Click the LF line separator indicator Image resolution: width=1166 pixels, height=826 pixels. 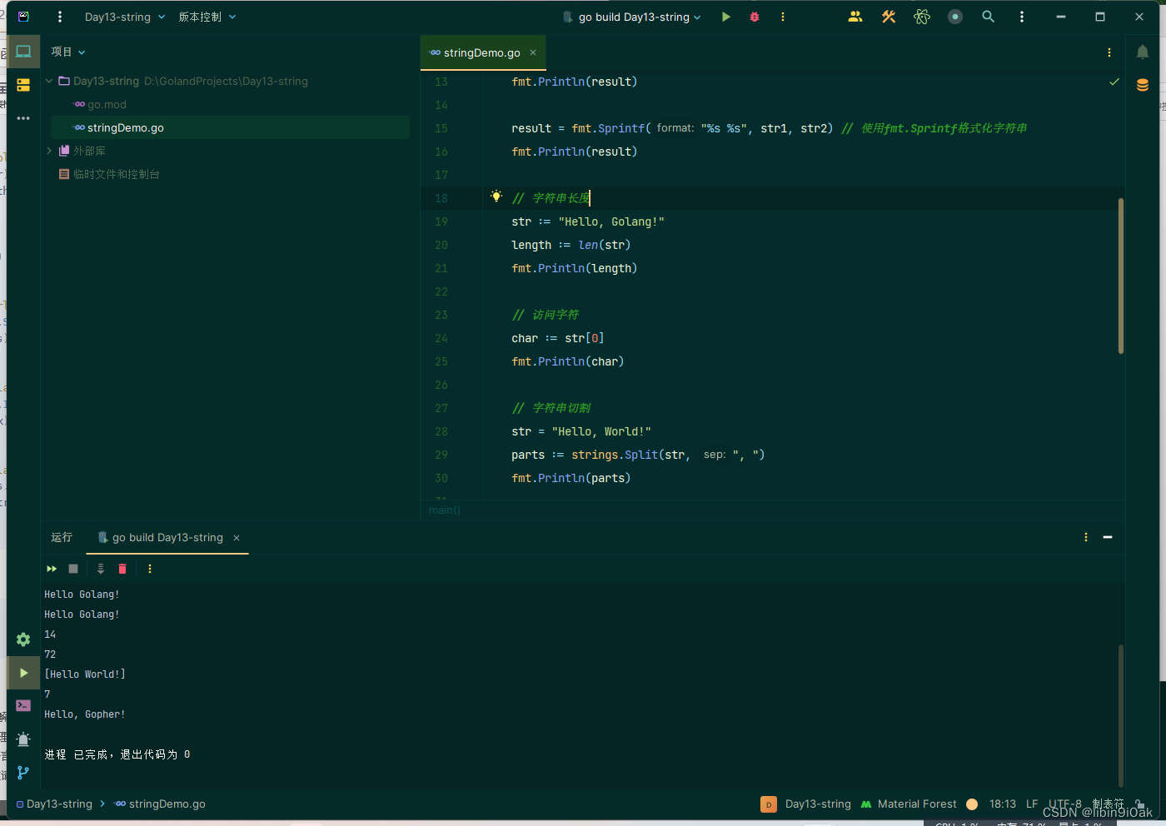pyautogui.click(x=1032, y=804)
